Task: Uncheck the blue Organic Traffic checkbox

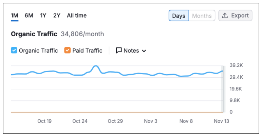Action: point(14,51)
